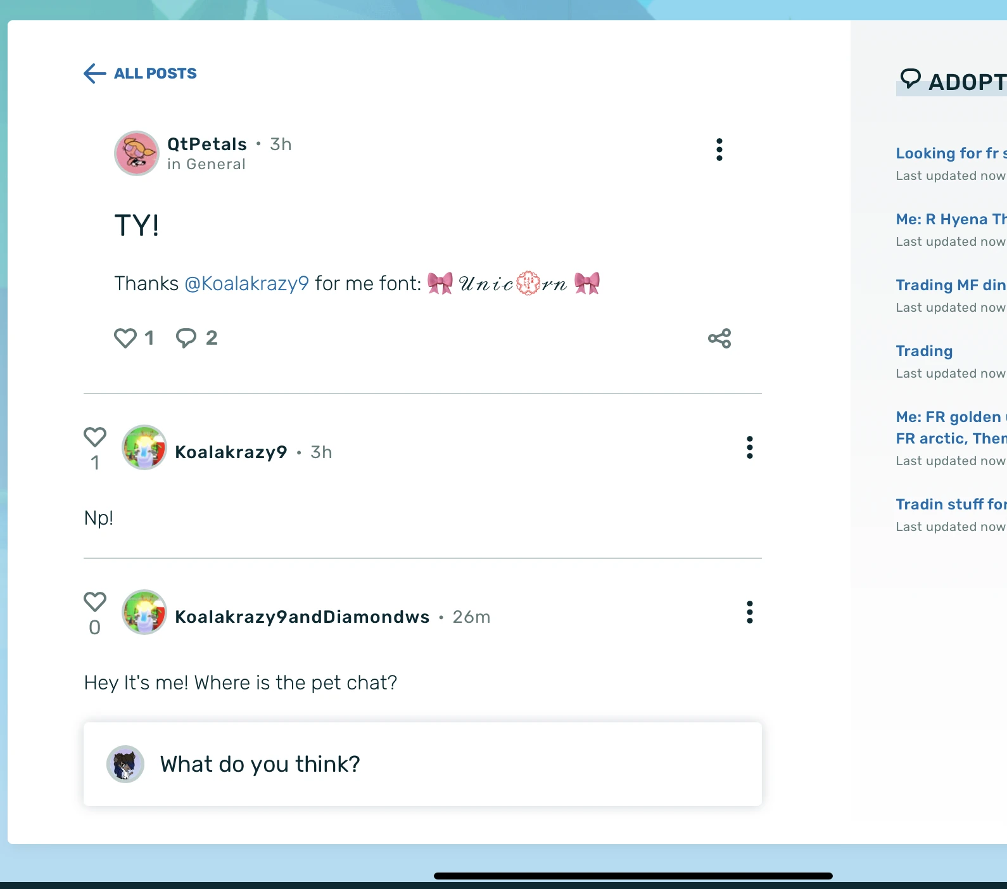Open Koalakrazy9andDiamondws avatar
1007x889 pixels.
point(144,612)
